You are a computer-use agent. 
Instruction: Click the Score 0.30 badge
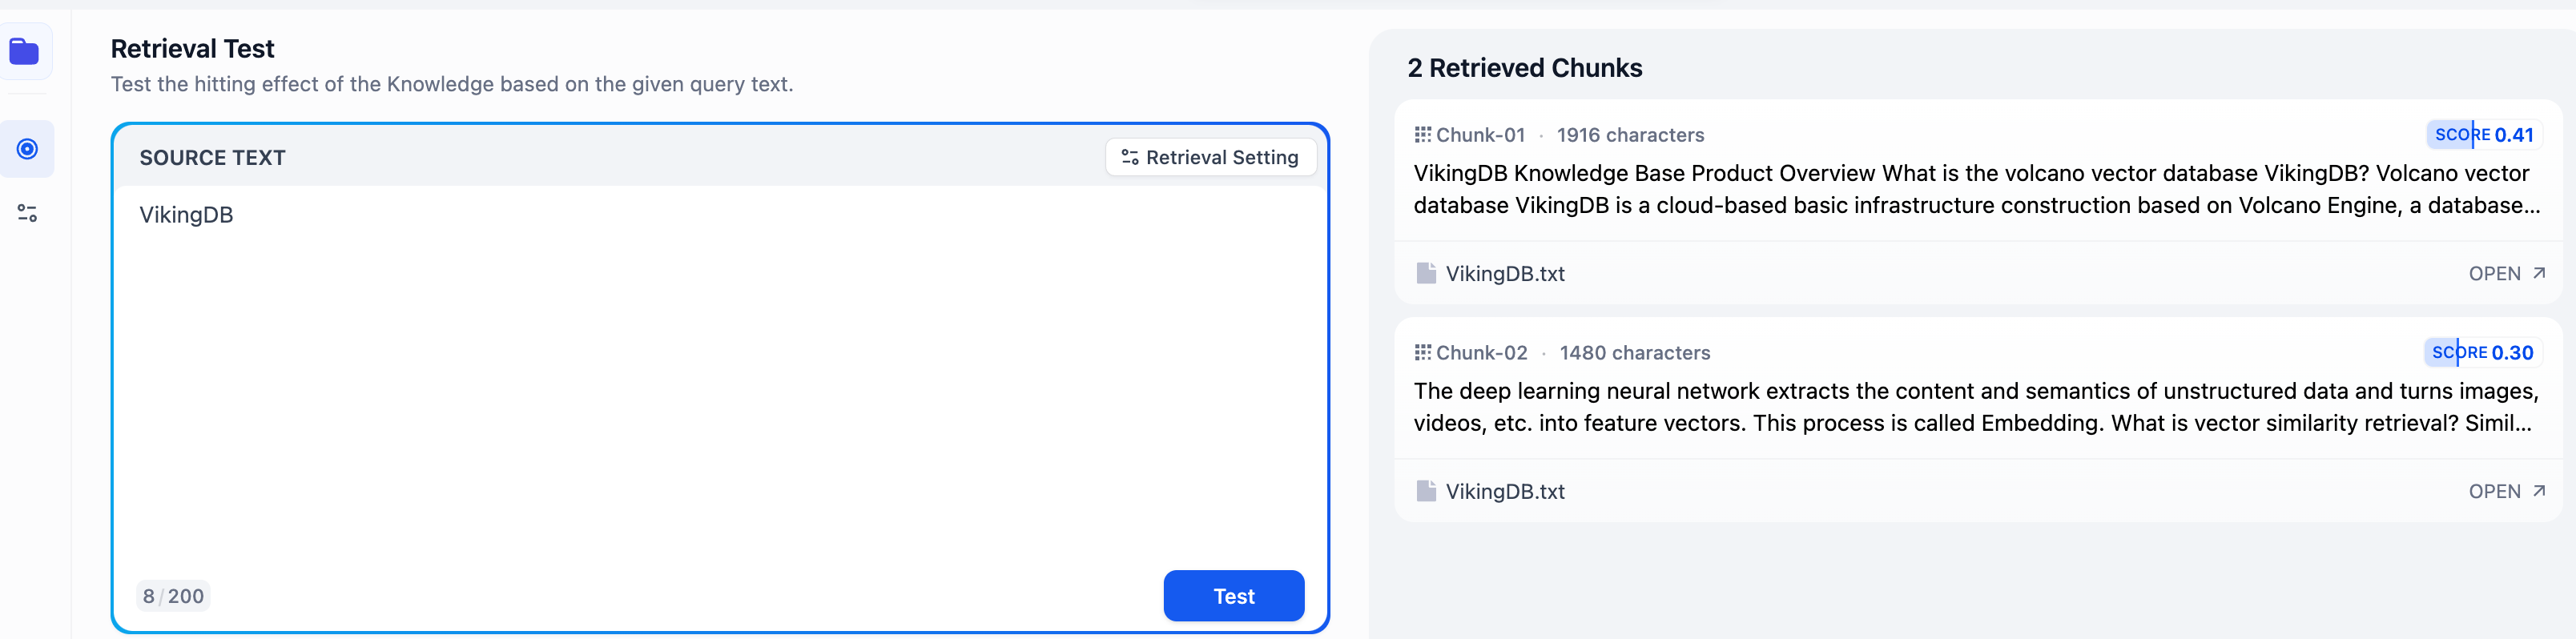pyautogui.click(x=2482, y=353)
